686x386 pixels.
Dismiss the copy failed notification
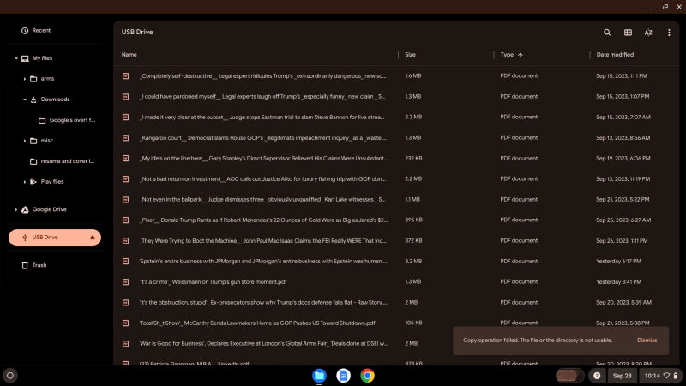[x=647, y=340]
